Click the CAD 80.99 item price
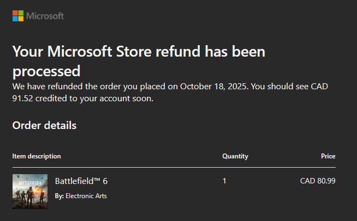This screenshot has width=357, height=221. [x=318, y=181]
